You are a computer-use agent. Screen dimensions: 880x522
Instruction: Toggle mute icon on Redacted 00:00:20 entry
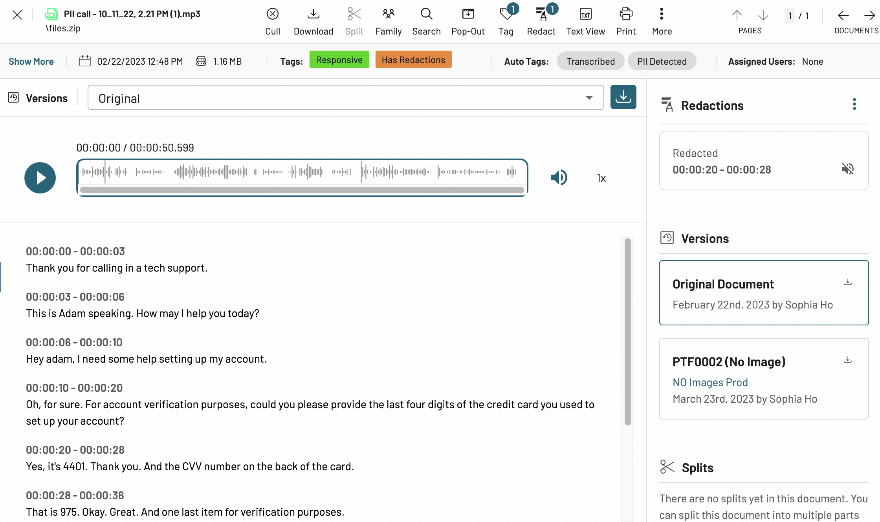pos(848,169)
